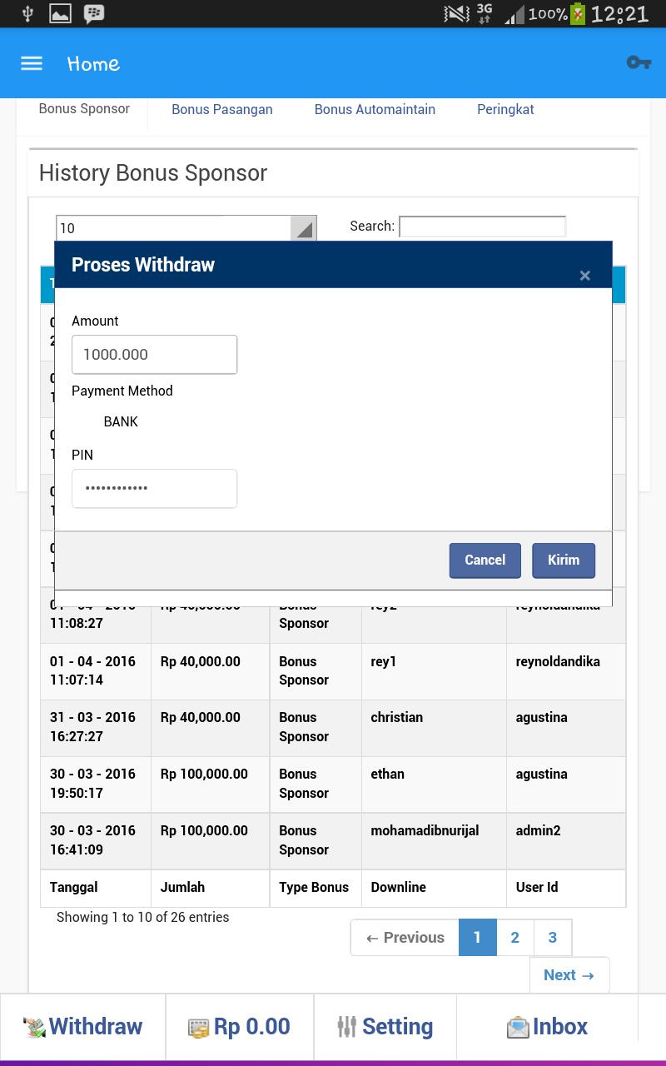Click the History Bonus Sponsor heading
Viewport: 666px width, 1066px height.
point(153,173)
